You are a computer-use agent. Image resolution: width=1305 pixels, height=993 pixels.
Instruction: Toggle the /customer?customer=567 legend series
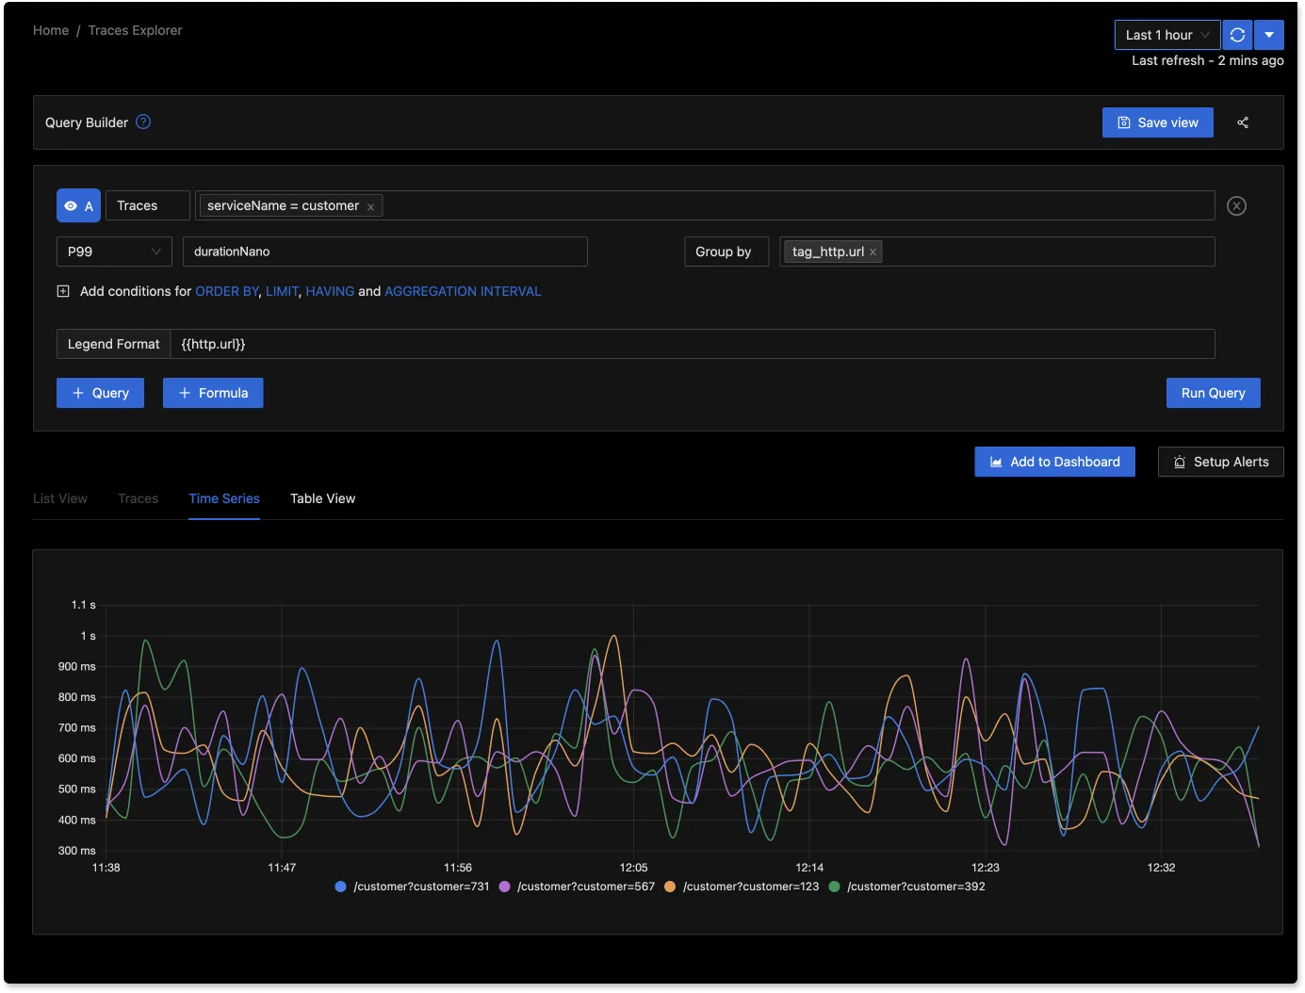[x=577, y=887]
